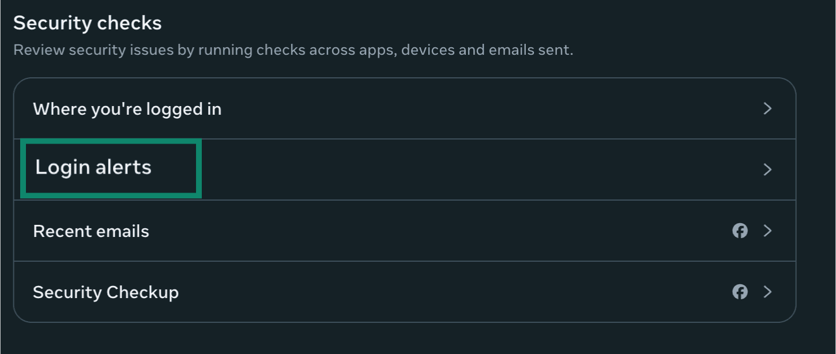Expand Security Checkup via its chevron
Viewport: 836px width, 354px height.
pos(767,292)
